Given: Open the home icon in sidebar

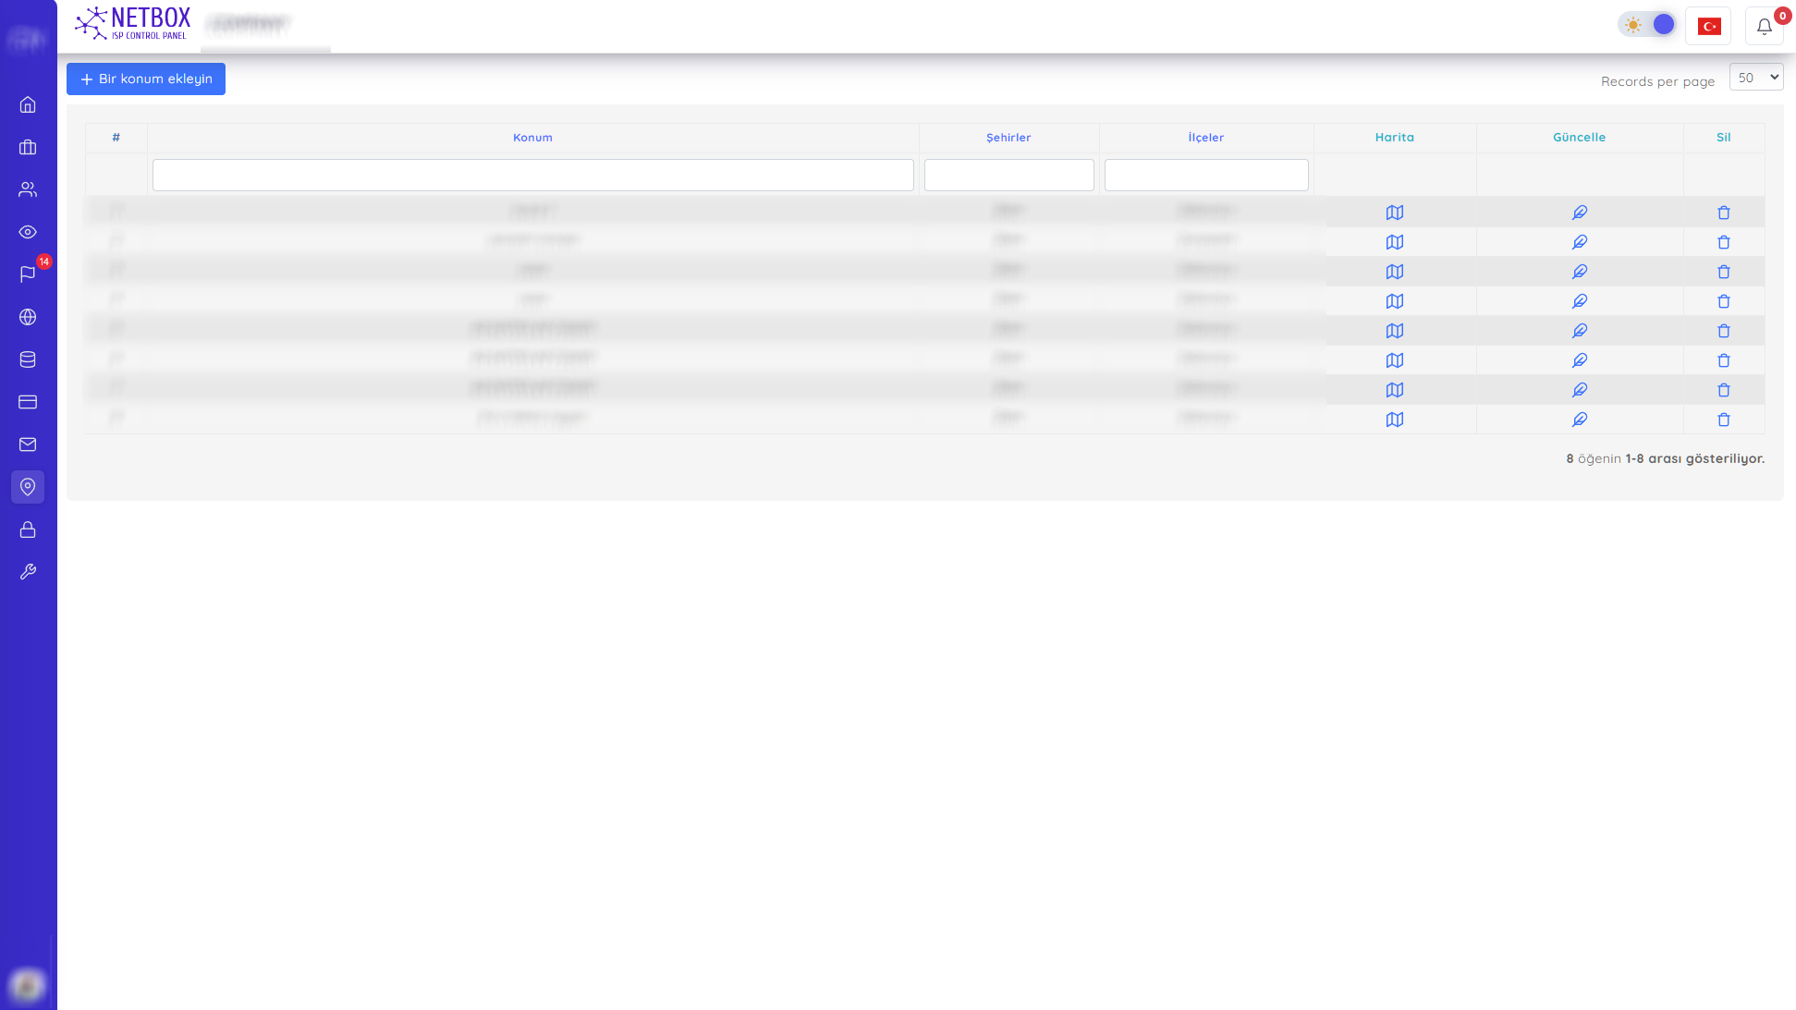Looking at the screenshot, I should click(28, 104).
